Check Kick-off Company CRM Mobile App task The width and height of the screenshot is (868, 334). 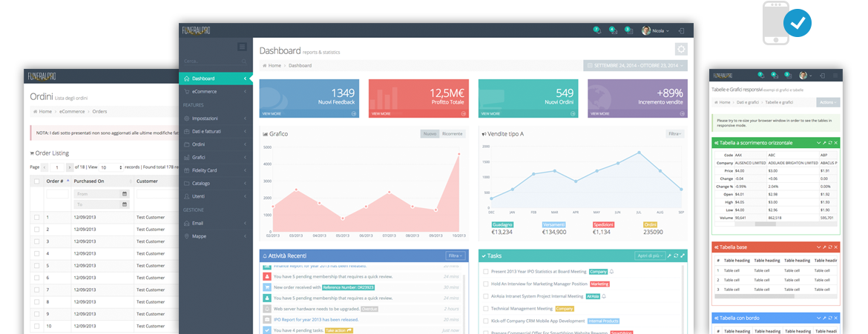click(x=485, y=321)
